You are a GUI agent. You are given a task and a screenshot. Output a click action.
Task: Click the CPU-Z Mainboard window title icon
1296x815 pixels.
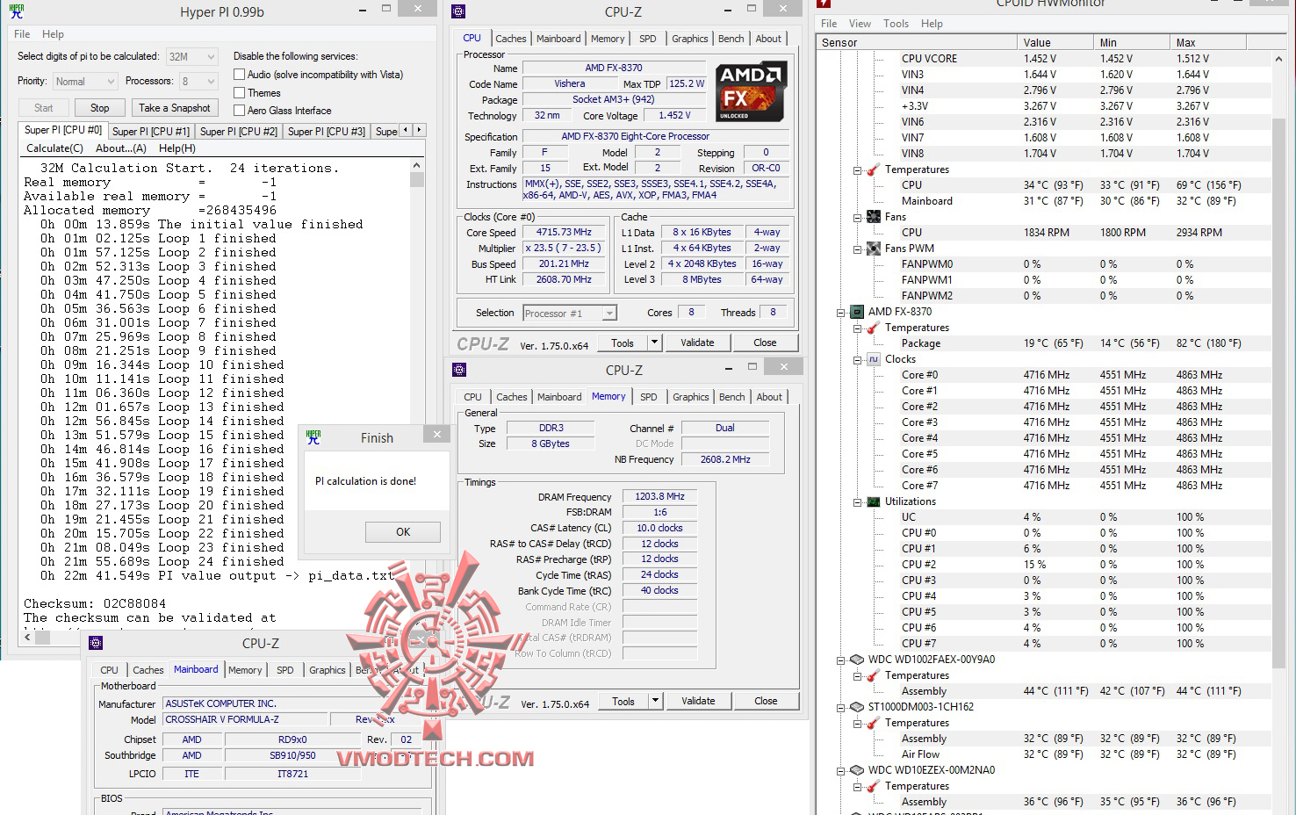[x=96, y=643]
